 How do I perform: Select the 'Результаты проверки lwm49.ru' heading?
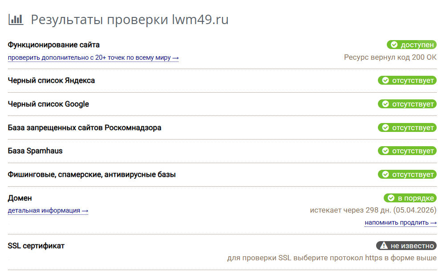tap(130, 20)
